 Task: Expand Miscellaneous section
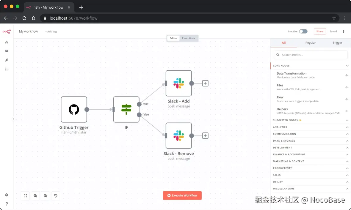[x=311, y=189]
